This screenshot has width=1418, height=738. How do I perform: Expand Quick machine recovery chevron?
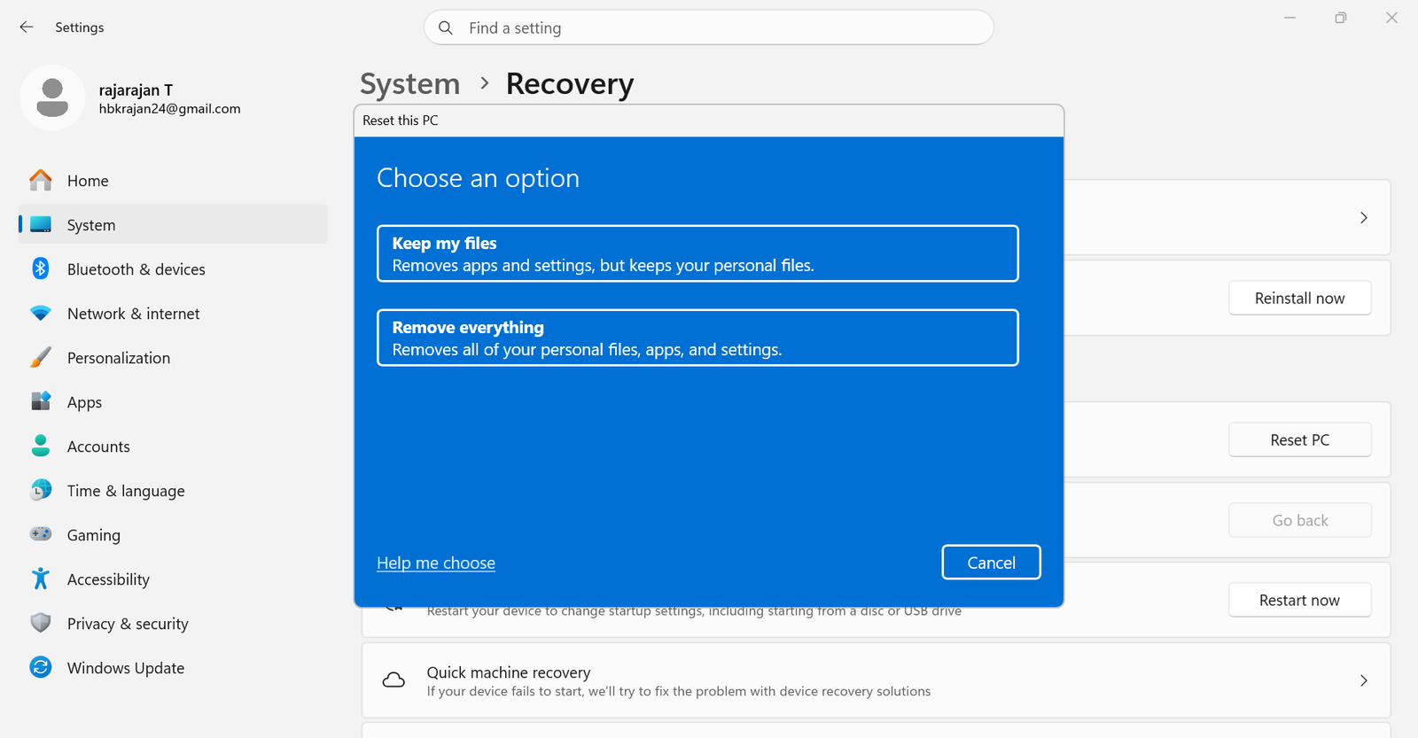coord(1364,680)
